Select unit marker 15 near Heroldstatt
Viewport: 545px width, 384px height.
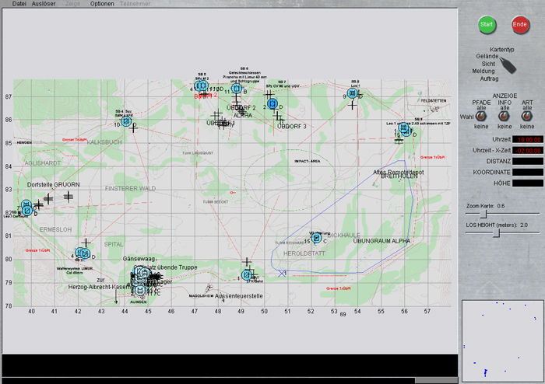[x=316, y=237]
